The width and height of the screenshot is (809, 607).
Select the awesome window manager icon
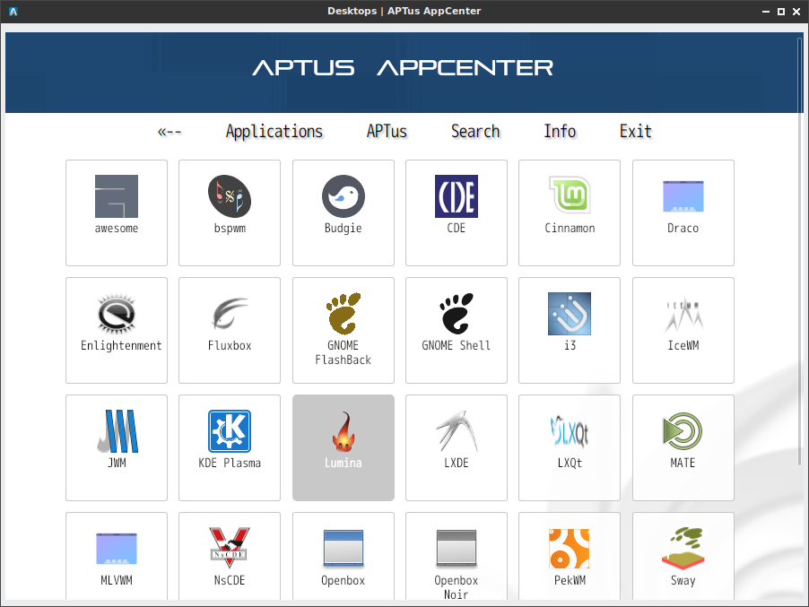coord(117,196)
